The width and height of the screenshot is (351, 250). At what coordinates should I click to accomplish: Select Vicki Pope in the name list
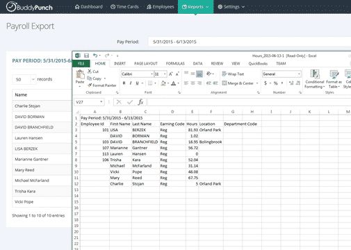(24, 201)
